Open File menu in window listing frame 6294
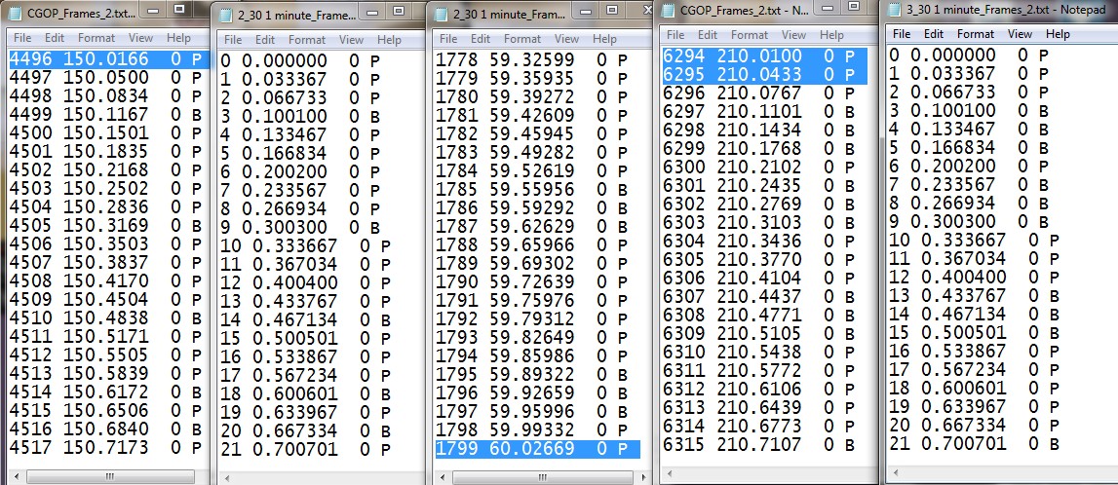 pyautogui.click(x=675, y=35)
